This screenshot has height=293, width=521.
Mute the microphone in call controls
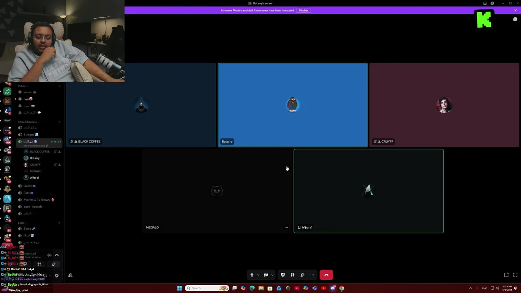click(252, 275)
